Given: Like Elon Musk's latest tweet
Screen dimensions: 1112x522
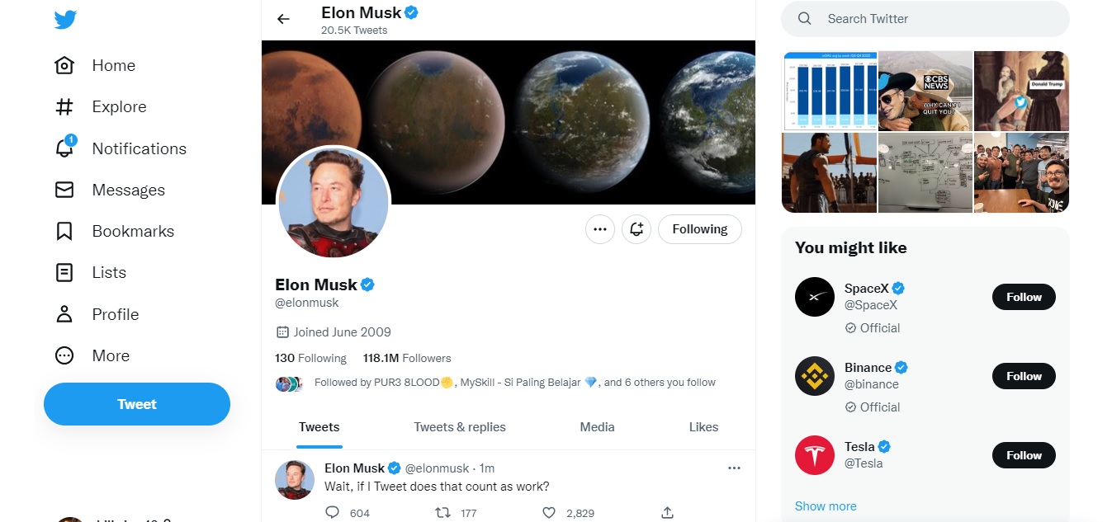Looking at the screenshot, I should point(548,512).
